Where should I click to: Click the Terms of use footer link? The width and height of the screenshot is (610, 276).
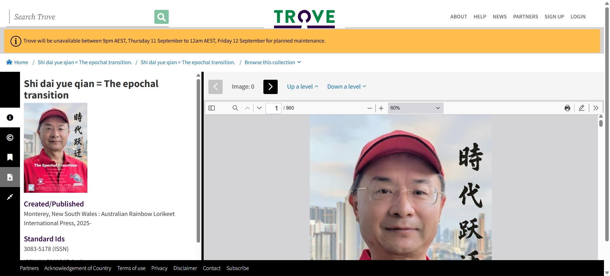pos(131,268)
